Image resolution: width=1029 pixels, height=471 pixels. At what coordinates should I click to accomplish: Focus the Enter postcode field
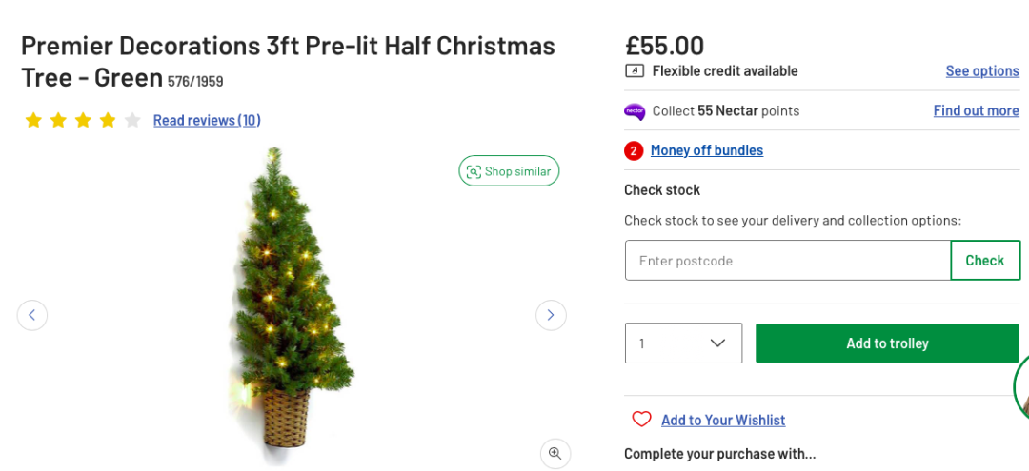point(788,260)
